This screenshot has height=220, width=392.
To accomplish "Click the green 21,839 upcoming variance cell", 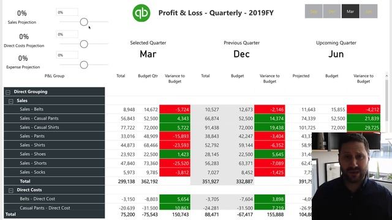I will coord(363,118).
